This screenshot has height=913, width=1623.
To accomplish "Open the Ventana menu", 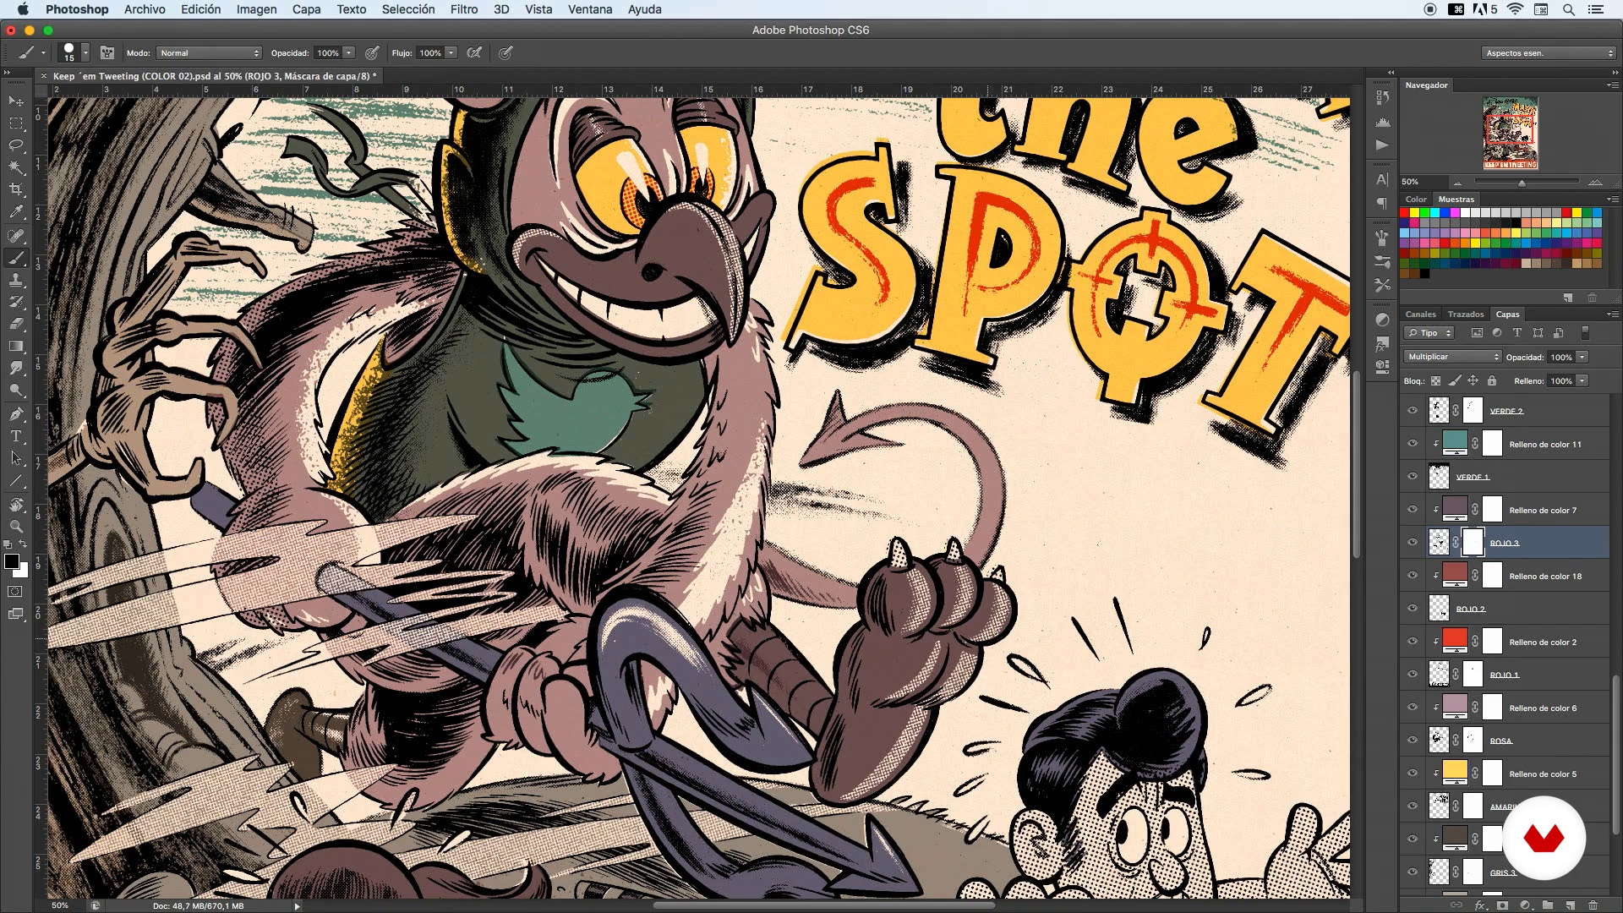I will [589, 9].
